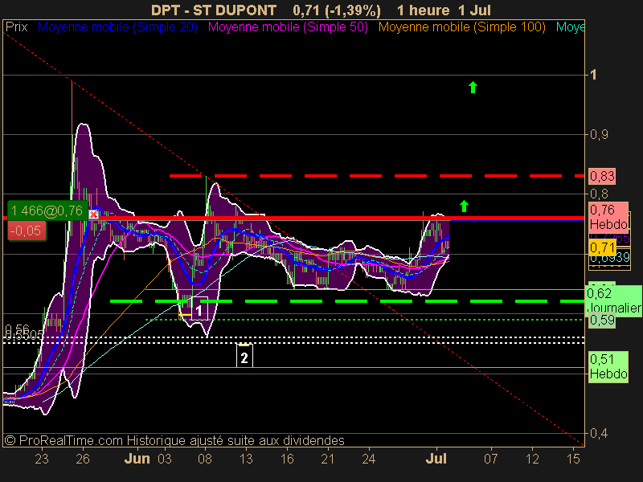Click date 15 on time axis

(573, 459)
